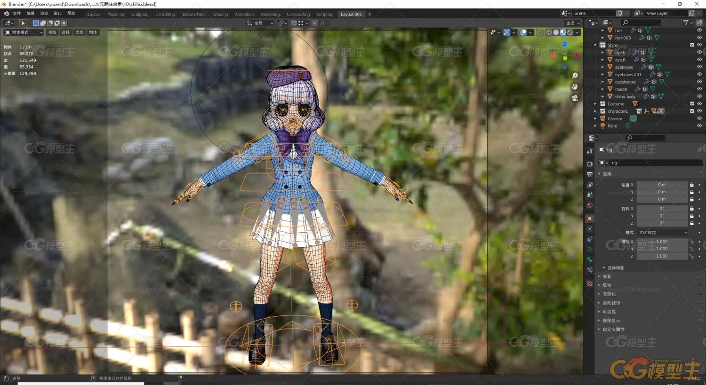Image resolution: width=706 pixels, height=385 pixels.
Task: Uncheck the Costume collection checkbox
Action: pyautogui.click(x=692, y=104)
